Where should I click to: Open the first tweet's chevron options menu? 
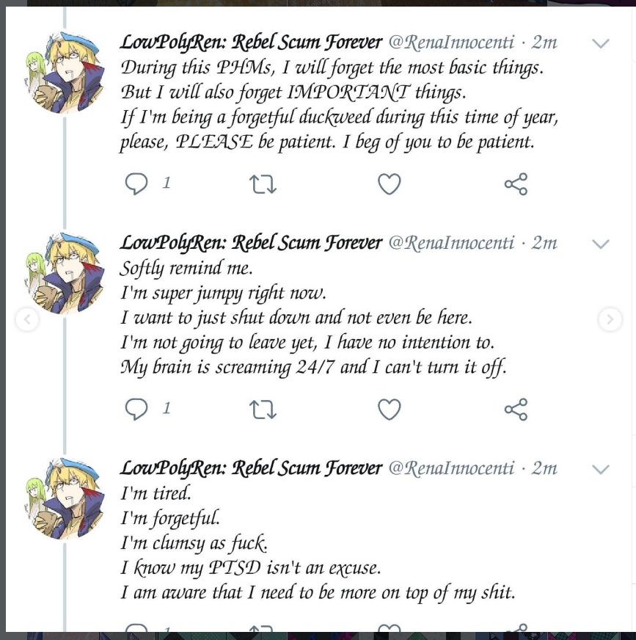coord(601,43)
